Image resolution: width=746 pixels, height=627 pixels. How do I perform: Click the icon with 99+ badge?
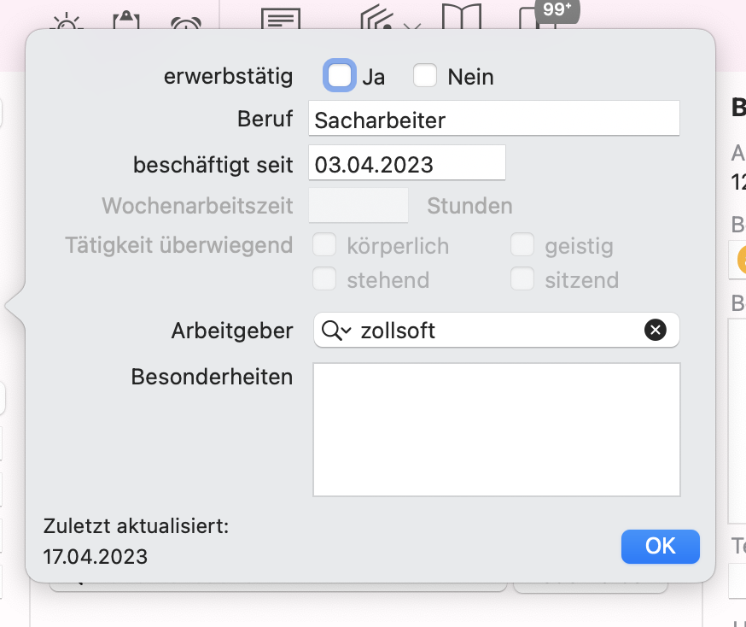pos(538,18)
